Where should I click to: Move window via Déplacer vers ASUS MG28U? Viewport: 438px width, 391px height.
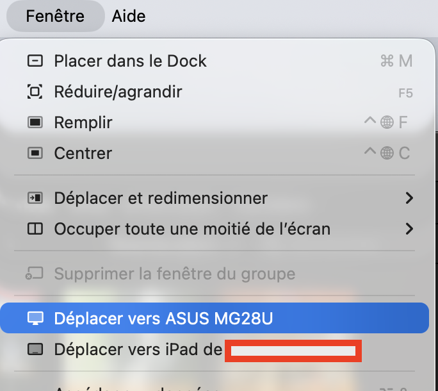(x=164, y=318)
